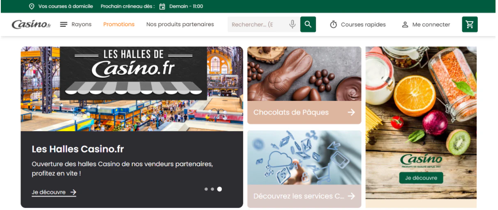This screenshot has width=498, height=210.
Task: Click the 'Ouverture des halles Casino' description text
Action: [x=122, y=169]
